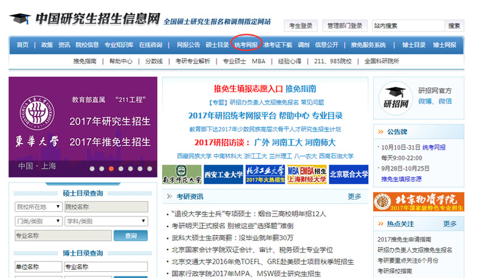Open the 学科/类别 dropdown
This screenshot has width=485, height=278.
(x=106, y=221)
